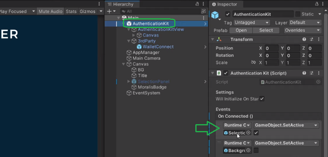The image size is (328, 157).
Task: Open SelectionPanel prefab arrow in Hierarchy
Action: point(205,82)
